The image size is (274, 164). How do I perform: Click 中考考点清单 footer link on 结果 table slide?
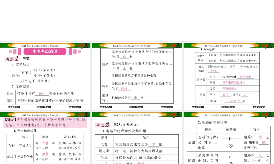pyautogui.click(x=106, y=107)
